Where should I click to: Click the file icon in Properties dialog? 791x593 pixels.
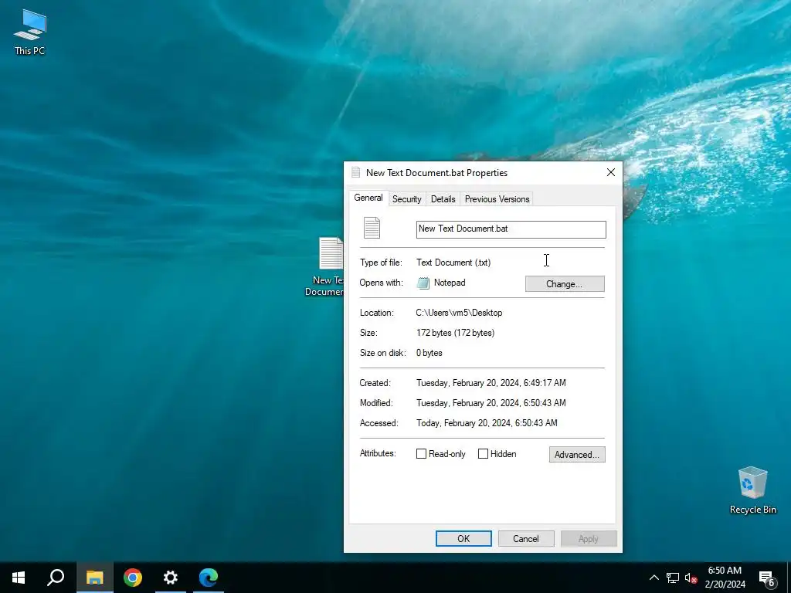click(372, 228)
